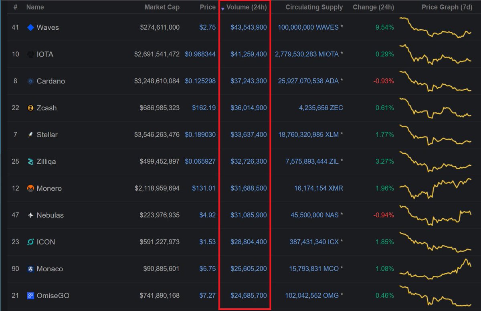Viewport: 481px width, 311px height.
Task: Sort by Change (24h) header
Action: click(x=373, y=7)
